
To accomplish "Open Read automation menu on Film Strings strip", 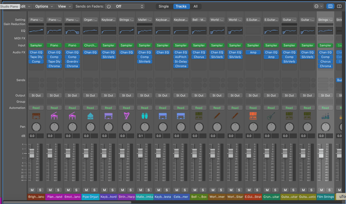I will (325, 108).
